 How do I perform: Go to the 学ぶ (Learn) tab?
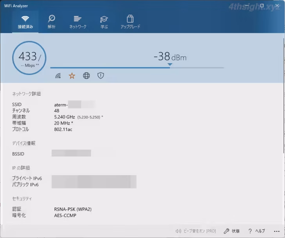(x=104, y=22)
